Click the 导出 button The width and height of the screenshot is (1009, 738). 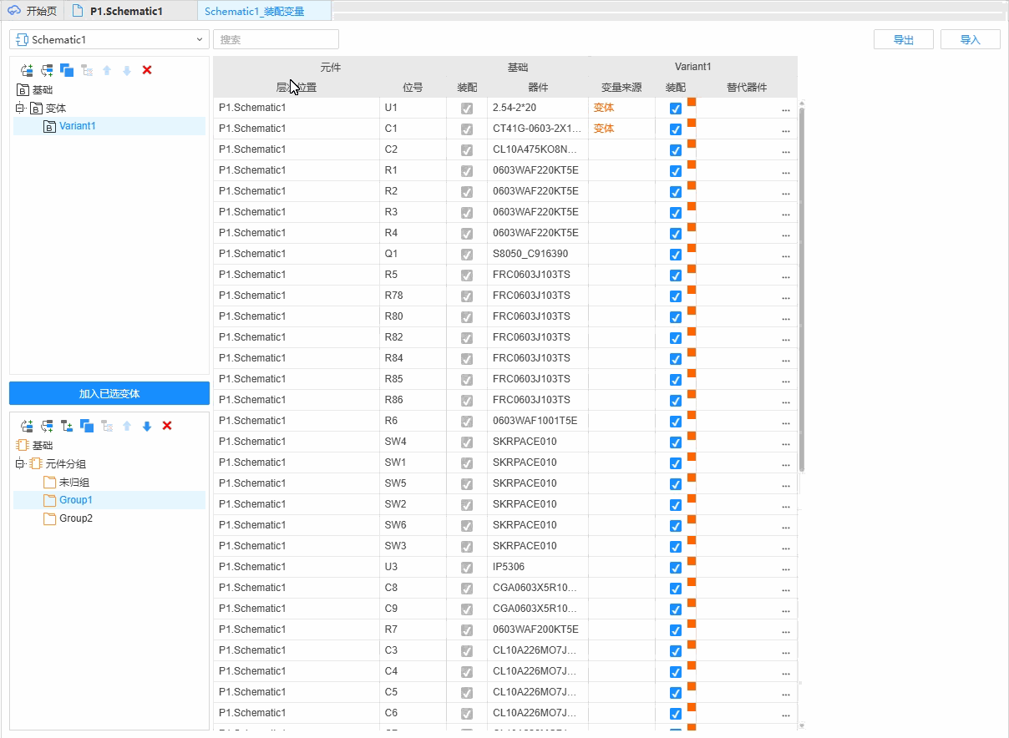(903, 39)
